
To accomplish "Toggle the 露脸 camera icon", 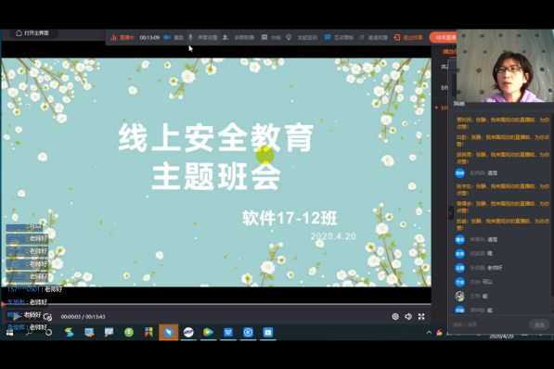I will pyautogui.click(x=174, y=37).
